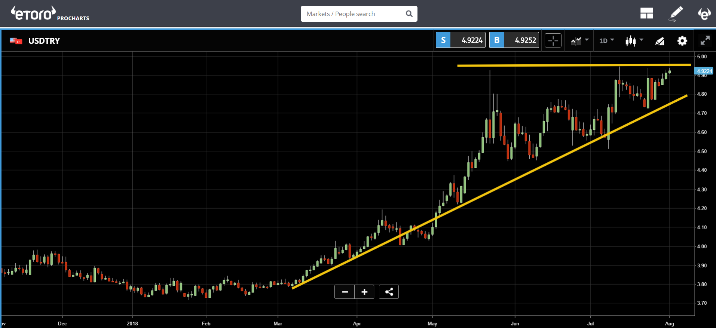Click the eToro ProCharts logo
This screenshot has width=716, height=328.
50,13
